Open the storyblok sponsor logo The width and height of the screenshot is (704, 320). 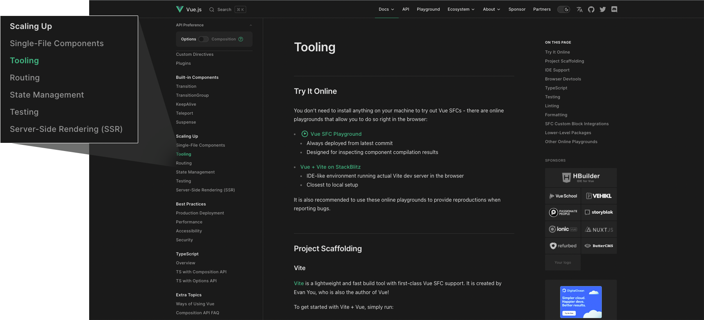(x=599, y=212)
